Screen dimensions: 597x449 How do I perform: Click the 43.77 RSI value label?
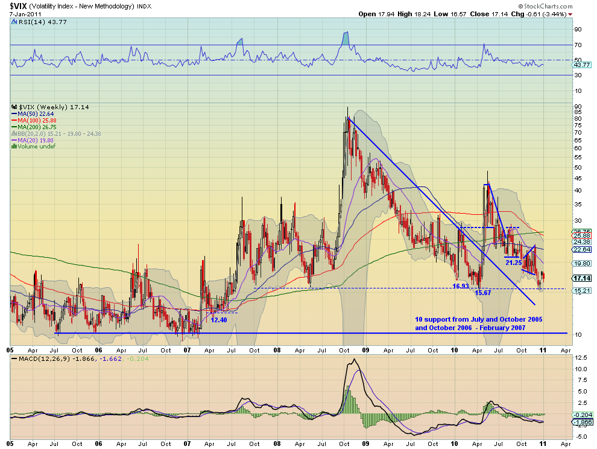[x=582, y=65]
